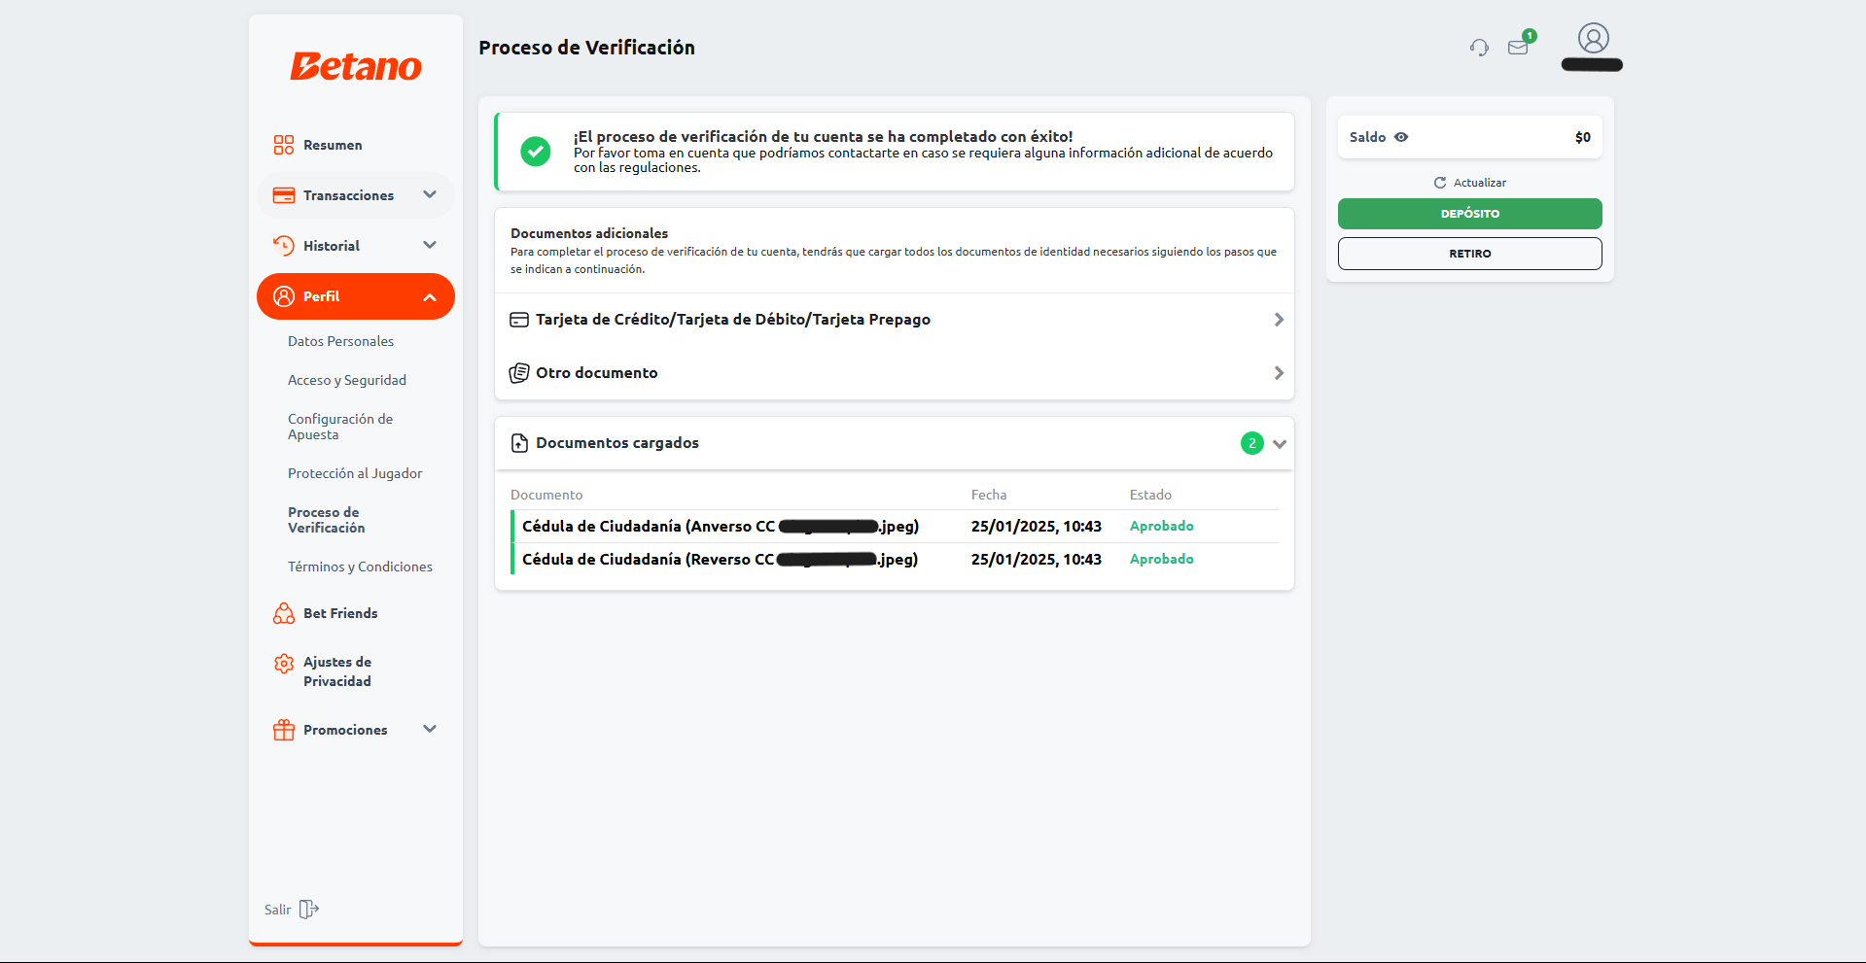Open Acceso y Seguridad
This screenshot has height=963, width=1866.
pyautogui.click(x=347, y=380)
